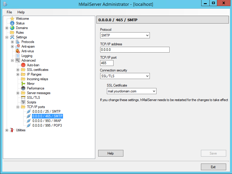The image size is (232, 174).
Task: Click the Server messages folder icon
Action: [23, 93]
